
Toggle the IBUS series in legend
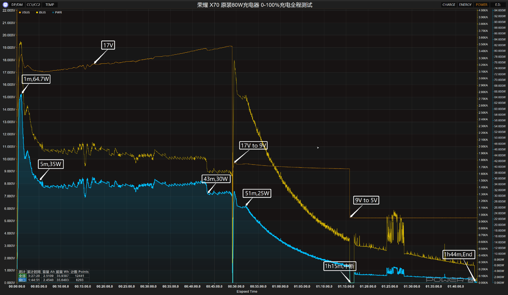pos(41,12)
